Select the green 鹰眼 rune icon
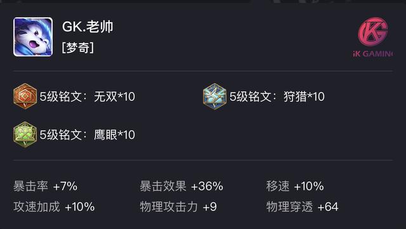This screenshot has height=229, width=406. (25, 134)
